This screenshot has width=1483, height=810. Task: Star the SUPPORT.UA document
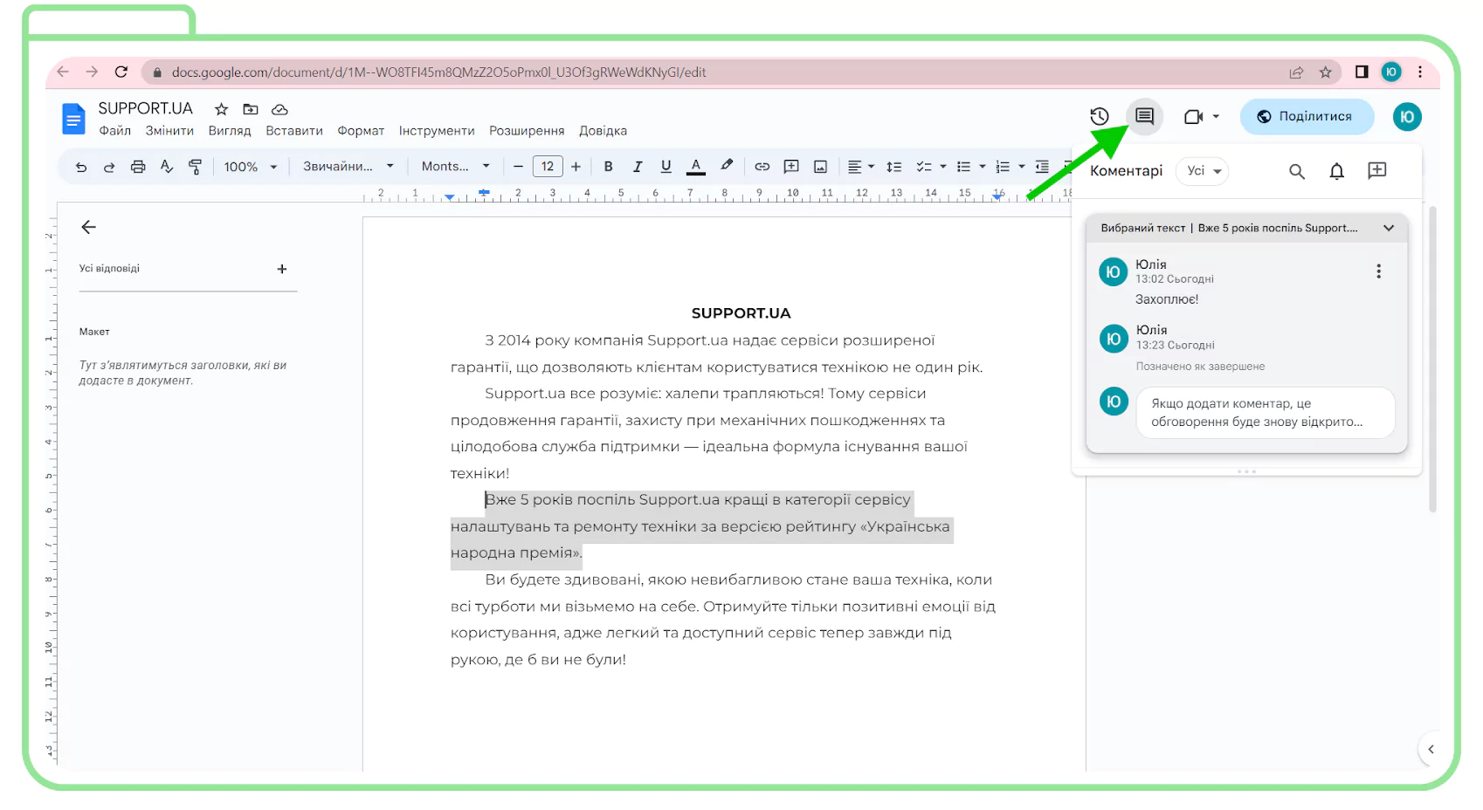click(x=222, y=109)
